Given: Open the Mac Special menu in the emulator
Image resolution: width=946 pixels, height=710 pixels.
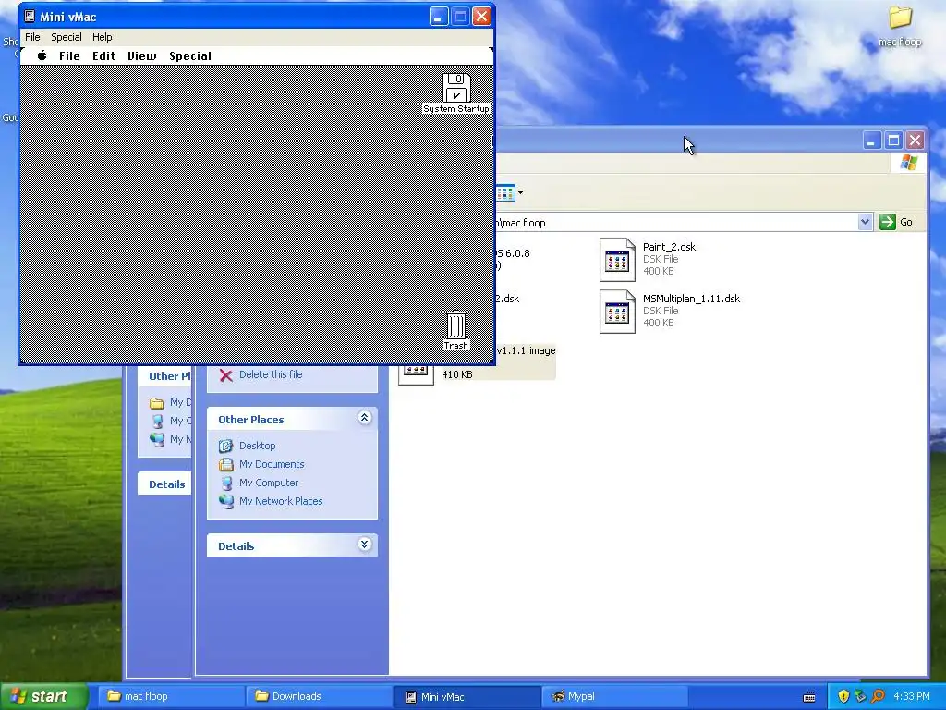Looking at the screenshot, I should point(190,55).
